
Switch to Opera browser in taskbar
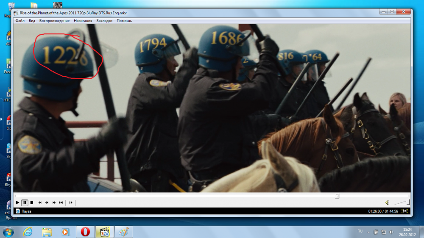[85, 232]
